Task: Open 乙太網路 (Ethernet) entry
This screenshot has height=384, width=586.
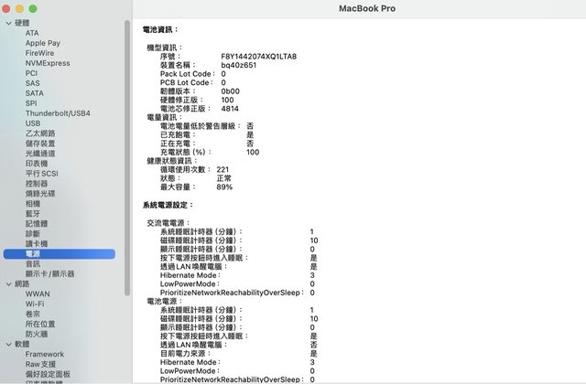Action: (41, 133)
